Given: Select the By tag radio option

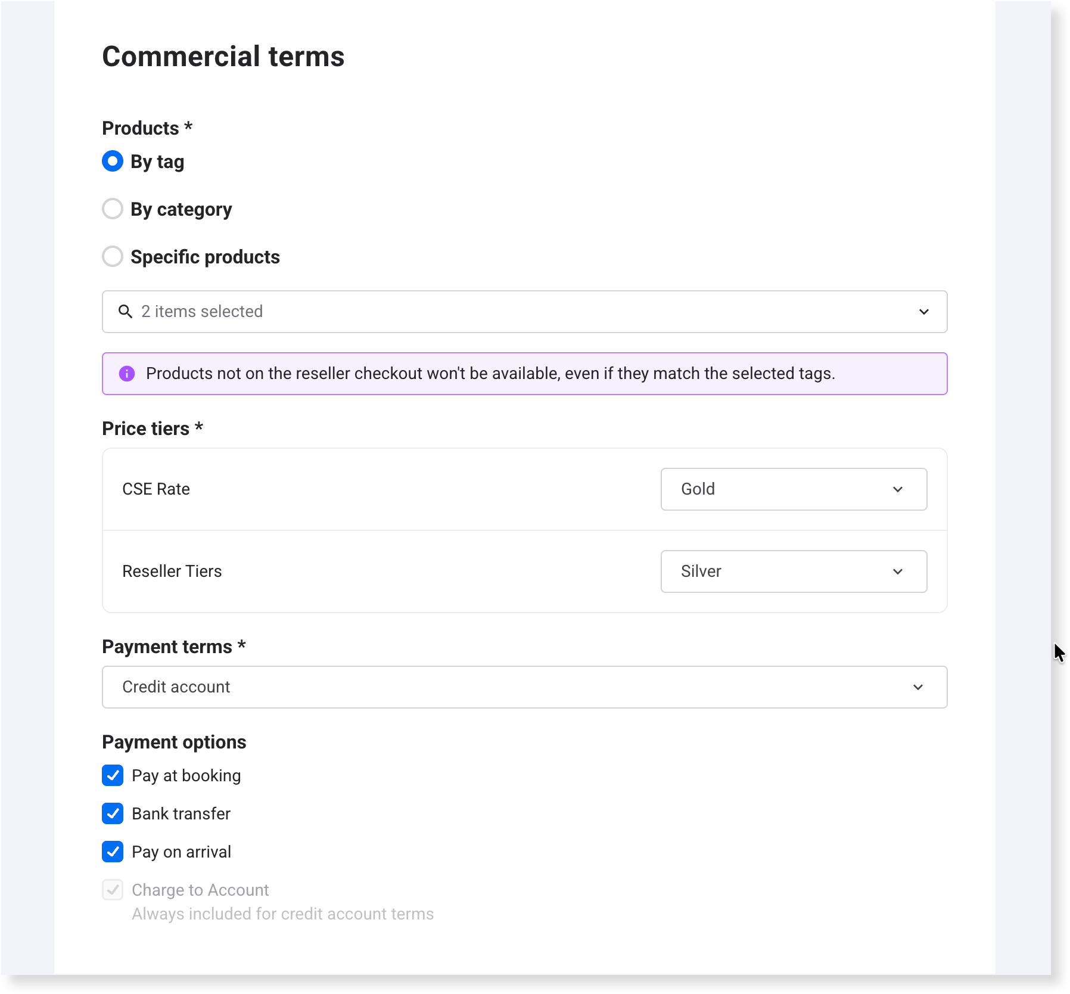Looking at the screenshot, I should (x=113, y=161).
